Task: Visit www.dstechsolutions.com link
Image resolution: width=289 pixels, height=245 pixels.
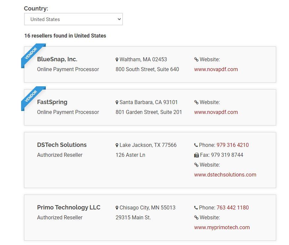Action: click(225, 175)
